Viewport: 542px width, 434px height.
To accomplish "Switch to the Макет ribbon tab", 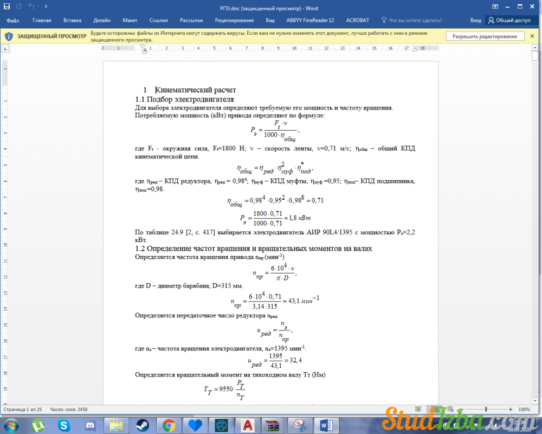I will (x=130, y=21).
